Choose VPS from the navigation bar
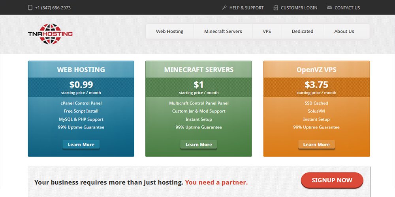The height and width of the screenshot is (197, 395). 267,32
